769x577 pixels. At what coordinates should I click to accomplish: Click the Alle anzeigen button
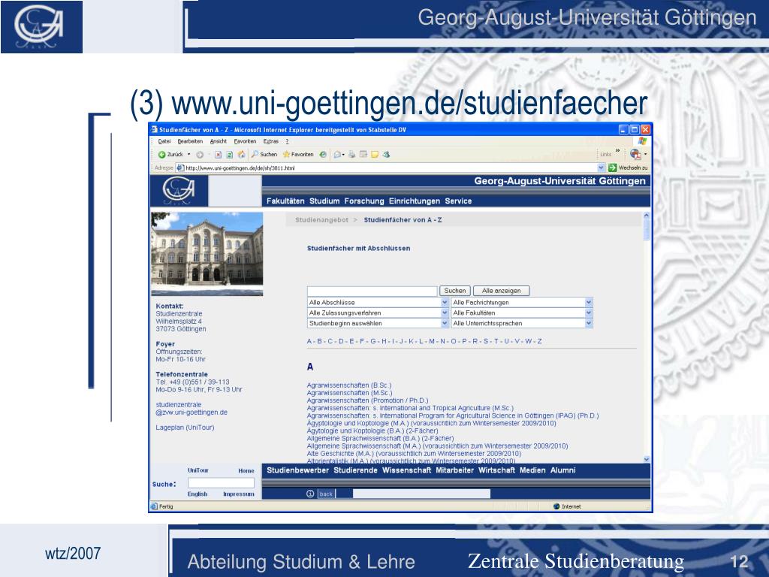point(501,291)
